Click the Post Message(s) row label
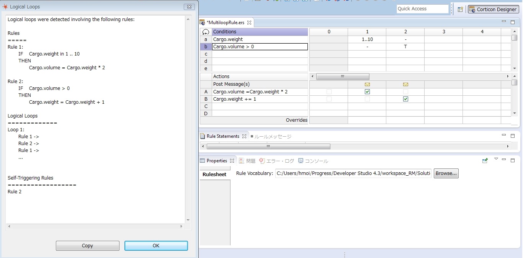Image resolution: width=523 pixels, height=258 pixels. (260, 84)
